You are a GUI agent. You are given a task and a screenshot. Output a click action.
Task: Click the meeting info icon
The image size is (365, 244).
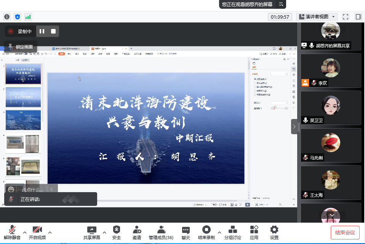pyautogui.click(x=7, y=17)
